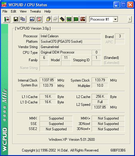The height and width of the screenshot is (156, 135).
Task: Click the green chip toolbar icon
Action: 69,19
